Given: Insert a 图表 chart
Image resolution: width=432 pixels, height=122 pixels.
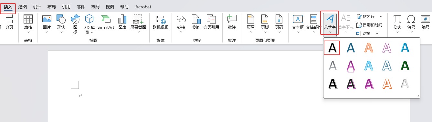Looking at the screenshot, I should 122,22.
